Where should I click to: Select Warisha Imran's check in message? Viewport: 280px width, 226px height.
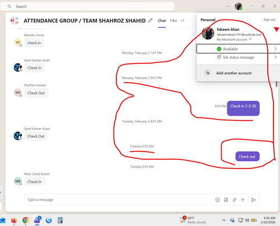(x=34, y=43)
